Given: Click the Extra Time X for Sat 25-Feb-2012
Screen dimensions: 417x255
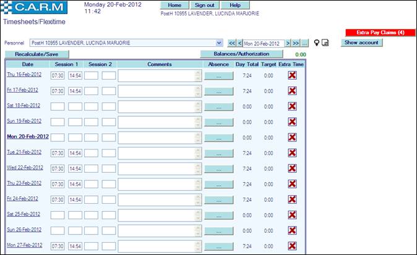Looking at the screenshot, I should click(x=292, y=215).
